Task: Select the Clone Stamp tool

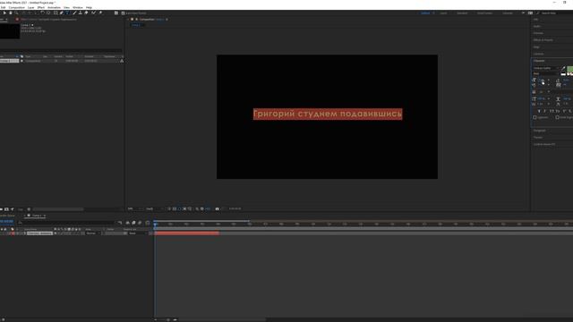Action: coord(81,13)
